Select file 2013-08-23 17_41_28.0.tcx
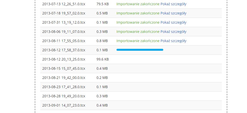Image resolution: width=247 pixels, height=113 pixels. tap(64, 87)
